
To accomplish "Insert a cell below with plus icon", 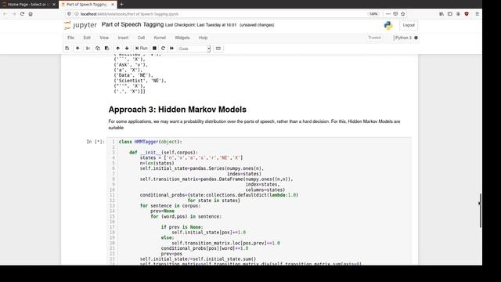I will pyautogui.click(x=77, y=49).
